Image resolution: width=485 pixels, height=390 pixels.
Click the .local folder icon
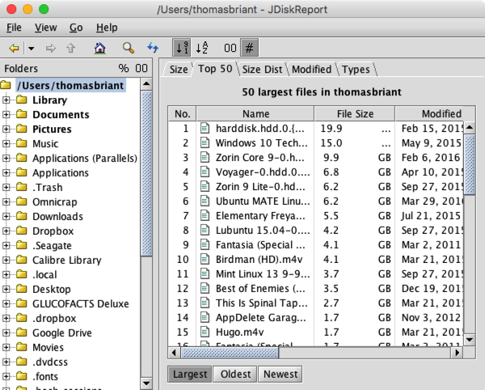22,274
